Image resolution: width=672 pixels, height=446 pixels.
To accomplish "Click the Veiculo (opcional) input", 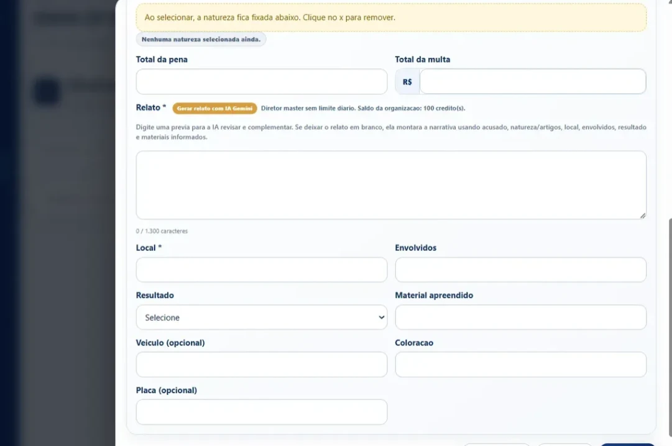I will tap(262, 365).
